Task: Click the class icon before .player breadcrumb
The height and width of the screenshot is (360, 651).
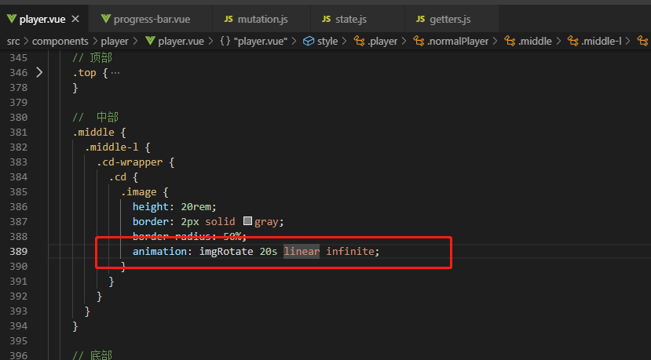Action: (359, 41)
